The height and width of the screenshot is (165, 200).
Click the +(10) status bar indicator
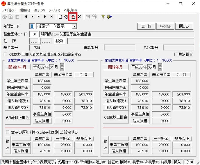[x=189, y=162]
